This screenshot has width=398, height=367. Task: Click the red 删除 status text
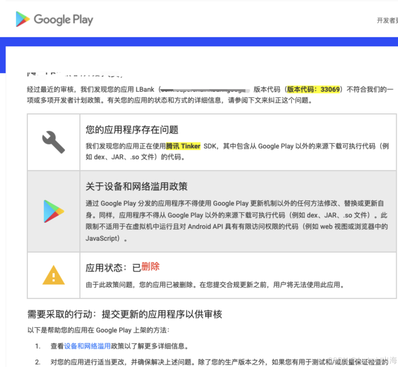click(x=151, y=266)
